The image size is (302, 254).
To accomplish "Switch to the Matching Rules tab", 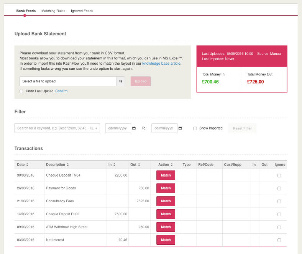I will (53, 11).
